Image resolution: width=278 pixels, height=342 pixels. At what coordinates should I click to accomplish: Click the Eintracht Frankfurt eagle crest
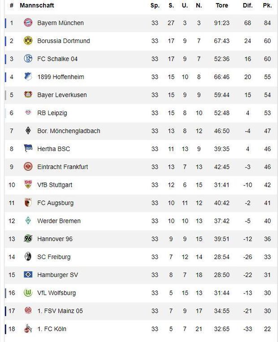pyautogui.click(x=28, y=167)
